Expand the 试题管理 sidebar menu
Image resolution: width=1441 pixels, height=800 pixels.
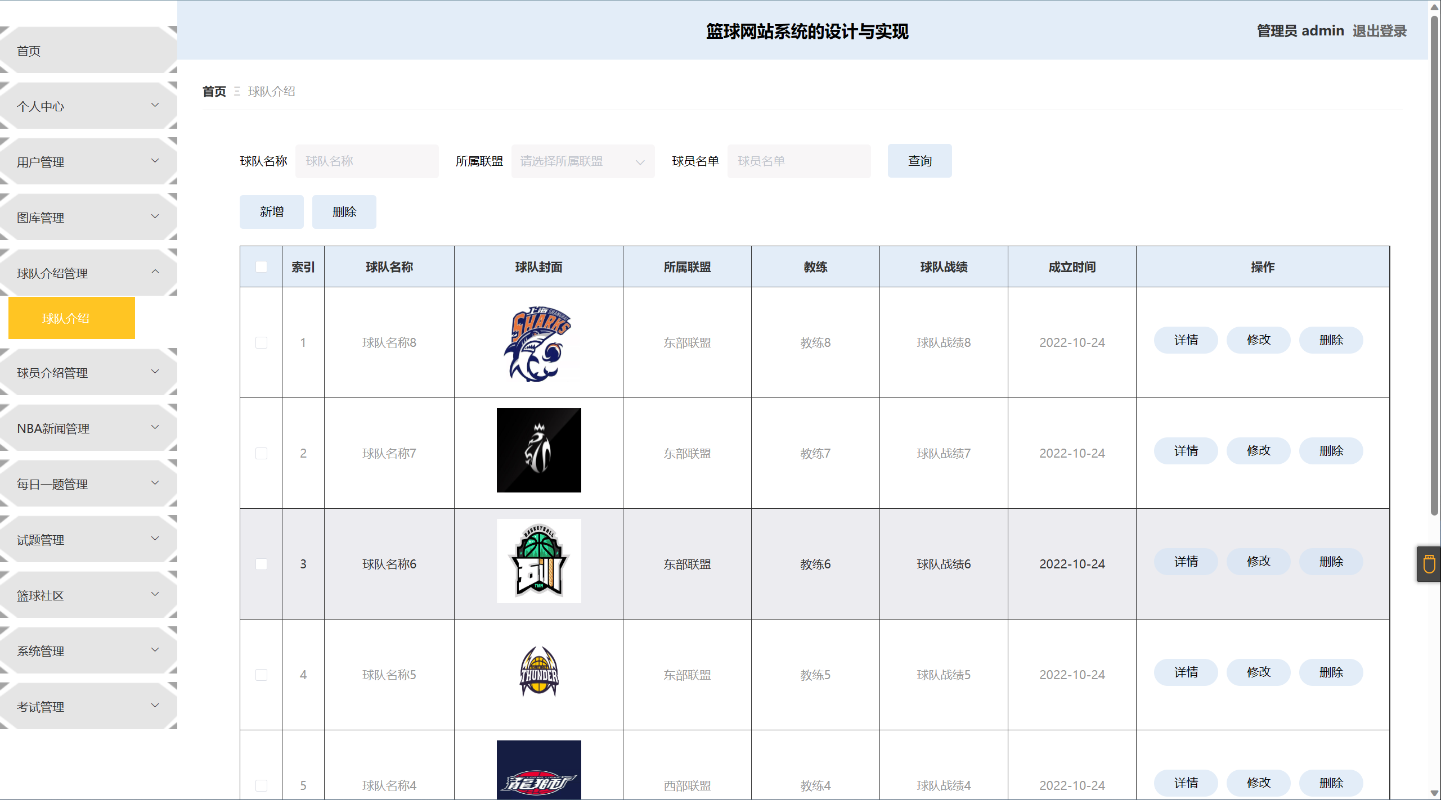pos(88,540)
